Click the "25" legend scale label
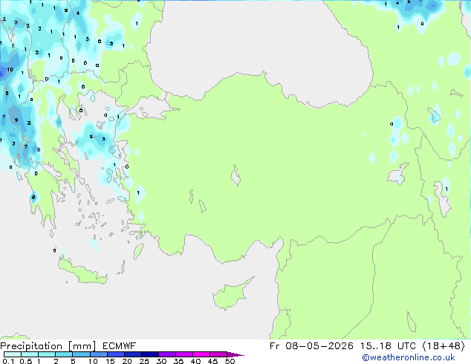 144,361
